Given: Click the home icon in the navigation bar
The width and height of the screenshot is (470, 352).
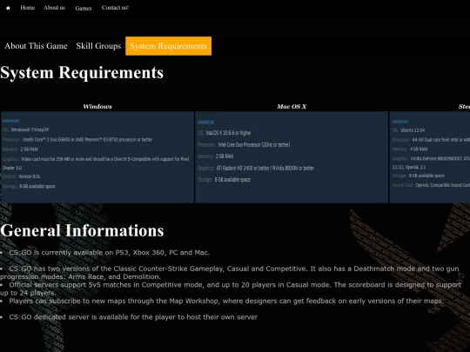Looking at the screenshot, I should (8, 8).
